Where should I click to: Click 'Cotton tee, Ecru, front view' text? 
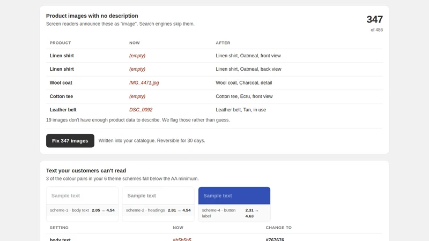click(x=244, y=96)
